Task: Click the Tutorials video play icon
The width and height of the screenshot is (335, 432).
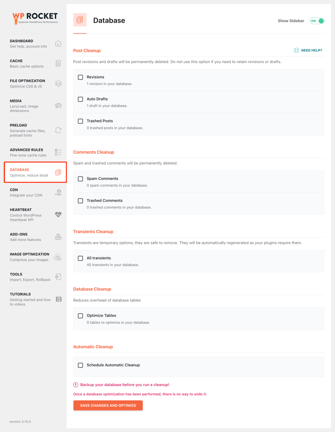Action: coord(59,299)
